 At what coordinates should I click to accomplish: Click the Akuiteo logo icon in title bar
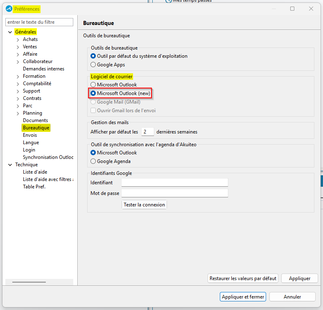pos(9,9)
